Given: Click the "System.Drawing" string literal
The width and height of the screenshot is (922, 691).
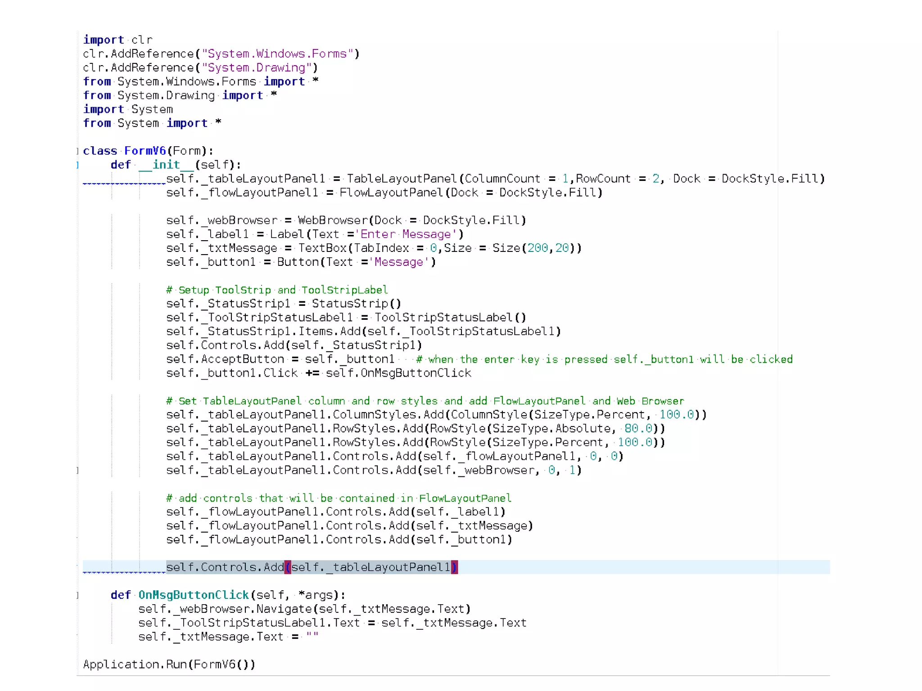Looking at the screenshot, I should pyautogui.click(x=257, y=68).
